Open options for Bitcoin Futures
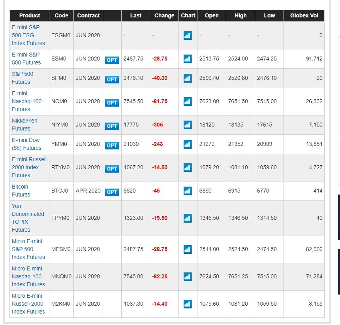The height and width of the screenshot is (325, 340). (x=112, y=192)
